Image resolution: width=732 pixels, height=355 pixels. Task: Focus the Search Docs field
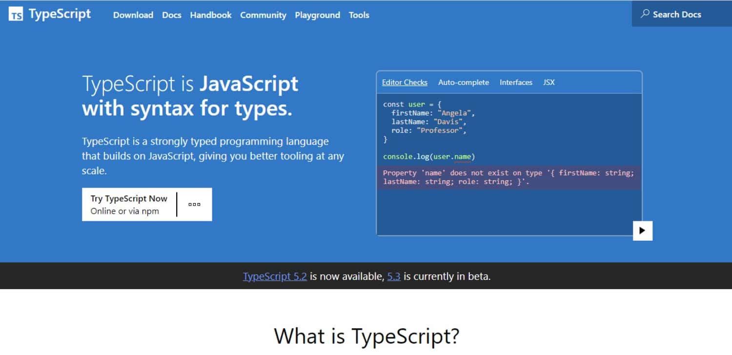pos(682,14)
